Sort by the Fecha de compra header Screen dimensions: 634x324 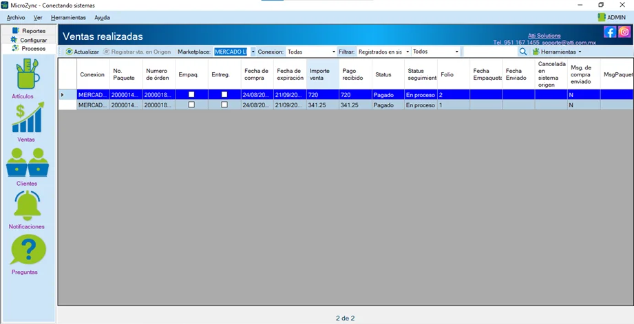pyautogui.click(x=257, y=74)
